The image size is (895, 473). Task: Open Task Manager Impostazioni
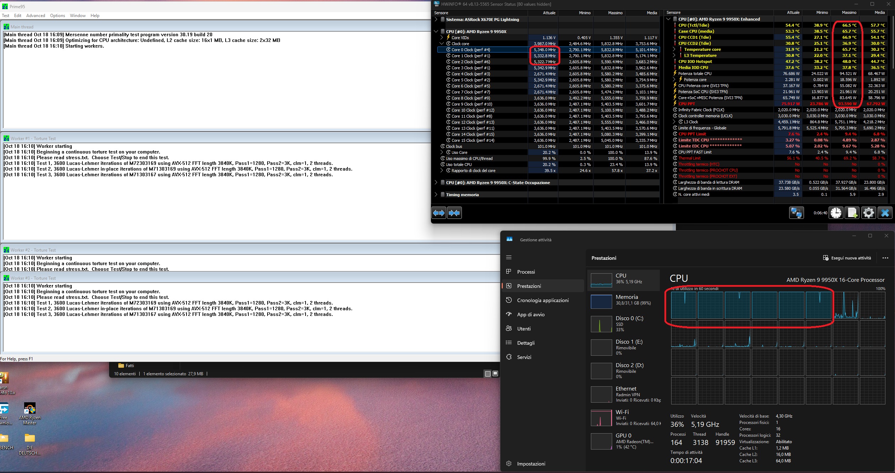[543, 464]
